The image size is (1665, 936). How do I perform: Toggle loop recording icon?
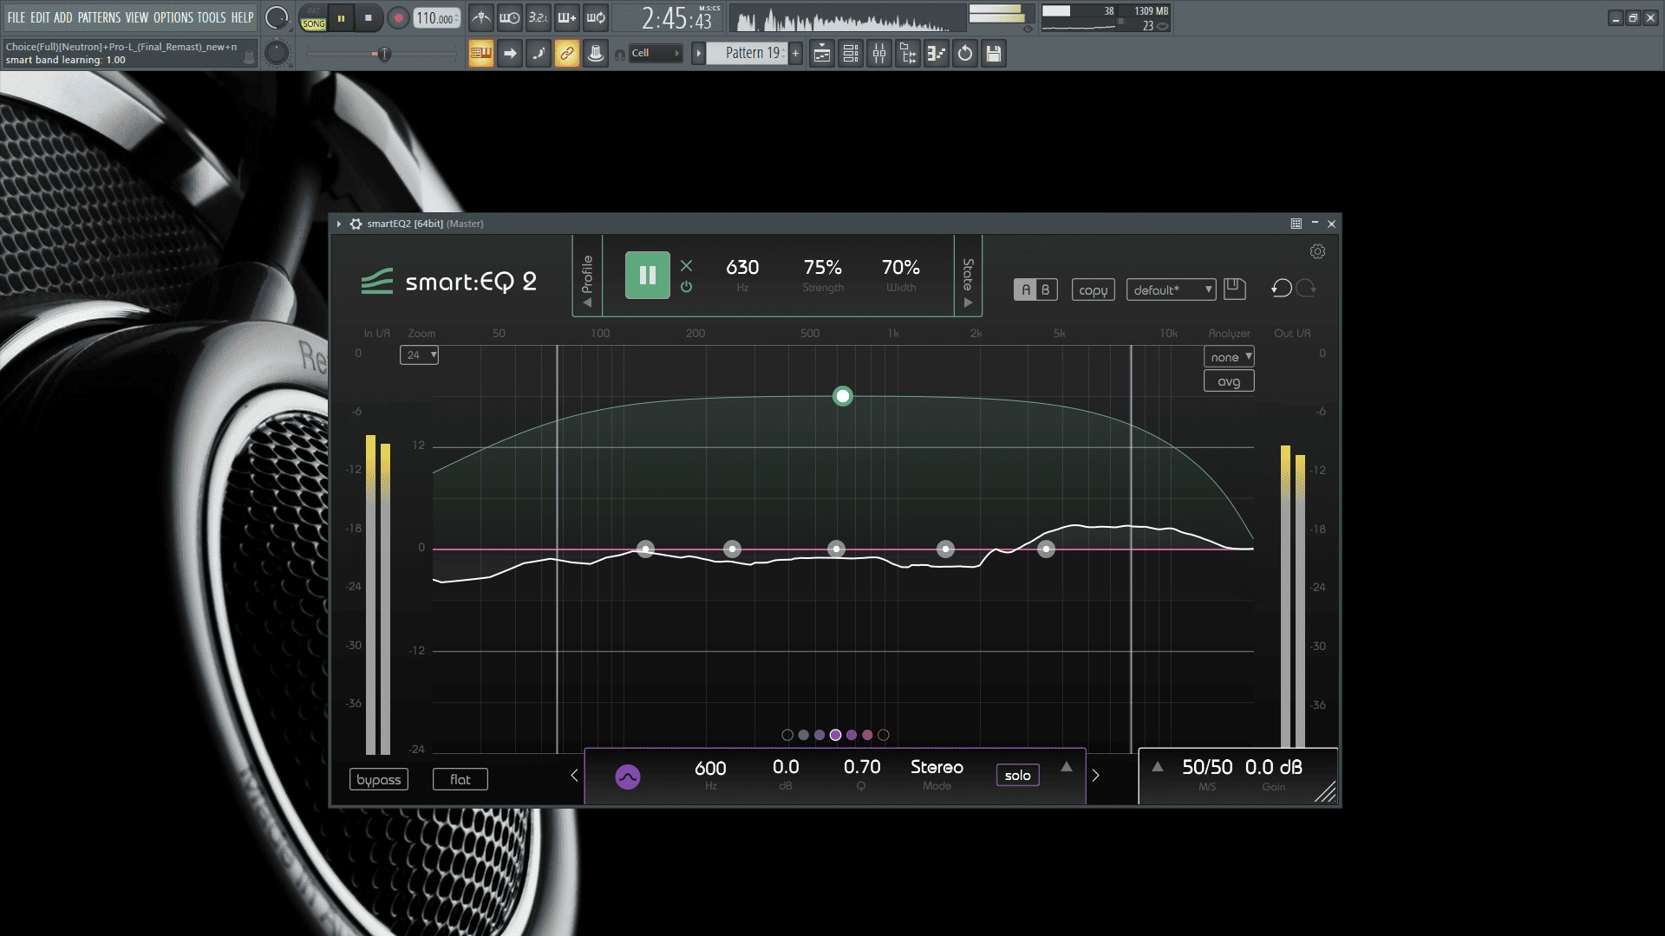[596, 17]
